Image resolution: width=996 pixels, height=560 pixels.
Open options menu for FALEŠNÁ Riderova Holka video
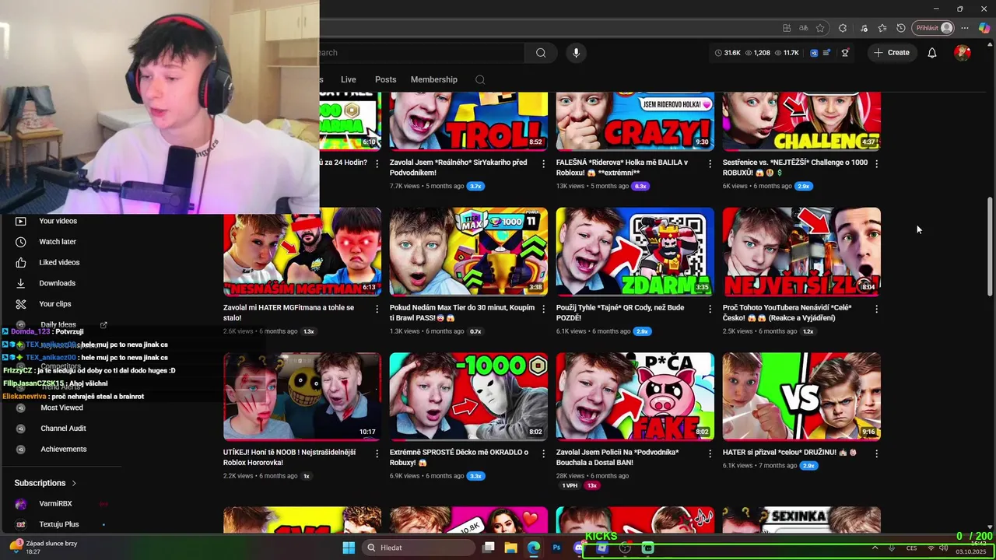coord(710,163)
